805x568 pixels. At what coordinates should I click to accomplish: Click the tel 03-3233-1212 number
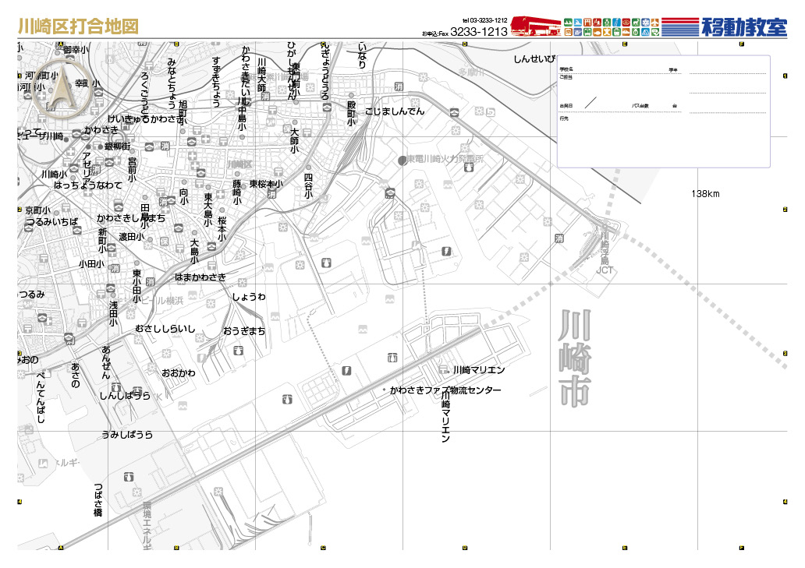click(485, 20)
